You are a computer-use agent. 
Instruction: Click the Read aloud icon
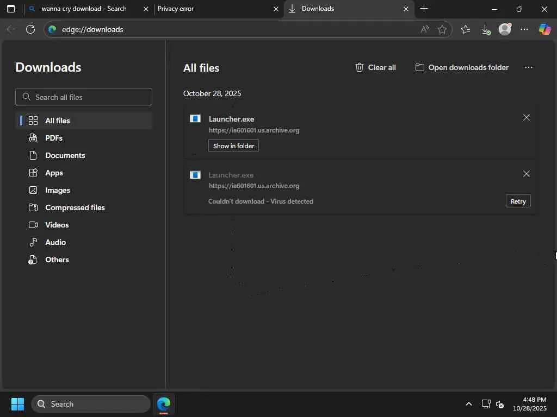(x=425, y=29)
